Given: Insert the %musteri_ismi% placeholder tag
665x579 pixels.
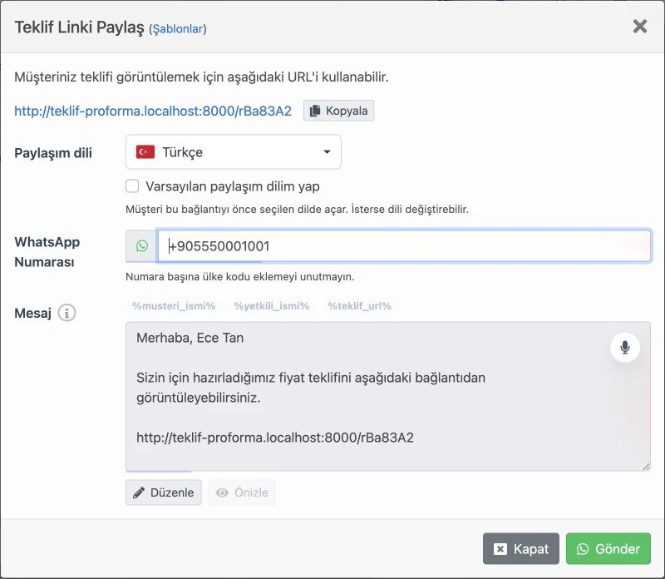Looking at the screenshot, I should pos(174,306).
